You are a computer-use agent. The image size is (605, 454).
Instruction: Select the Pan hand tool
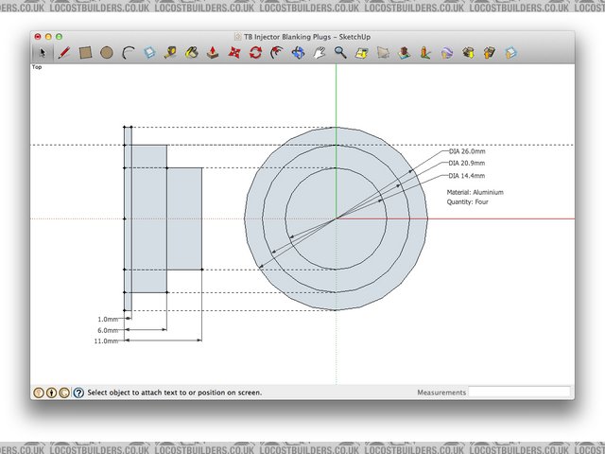pos(320,53)
